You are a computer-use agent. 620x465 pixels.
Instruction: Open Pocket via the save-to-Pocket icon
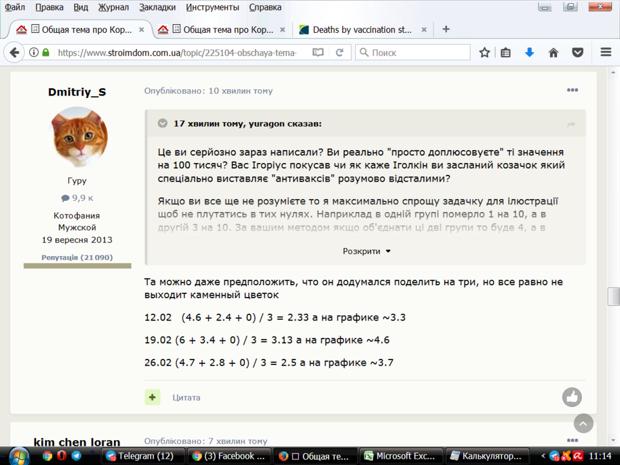[577, 53]
